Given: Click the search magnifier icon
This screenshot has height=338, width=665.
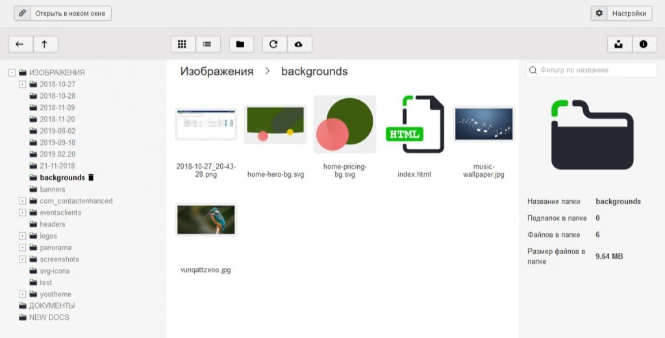Looking at the screenshot, I should click(533, 70).
